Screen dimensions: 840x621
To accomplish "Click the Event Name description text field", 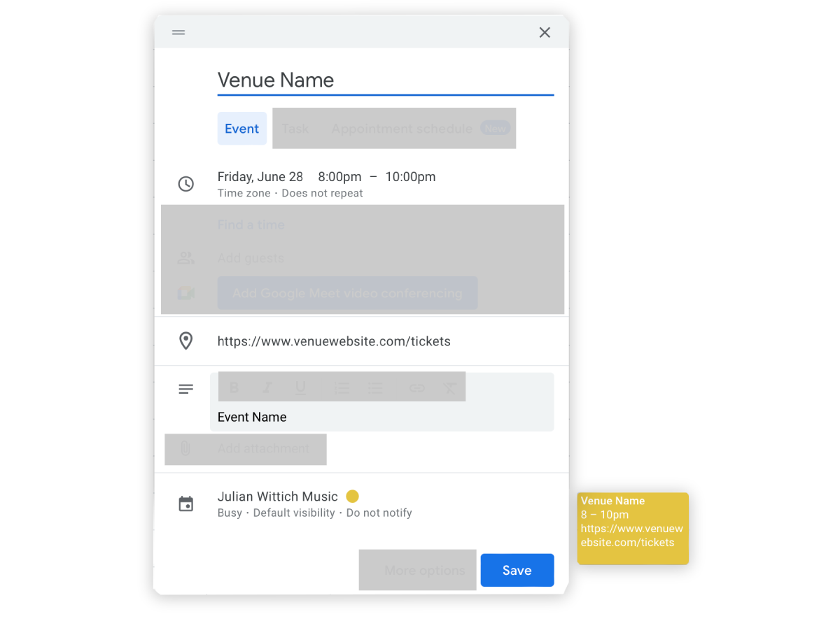I will point(252,416).
